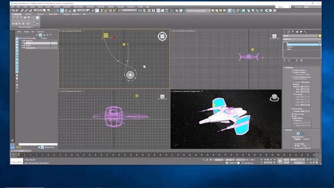The height and width of the screenshot is (188, 334).
Task: Activate the Select and Link tool
Action: point(22,10)
